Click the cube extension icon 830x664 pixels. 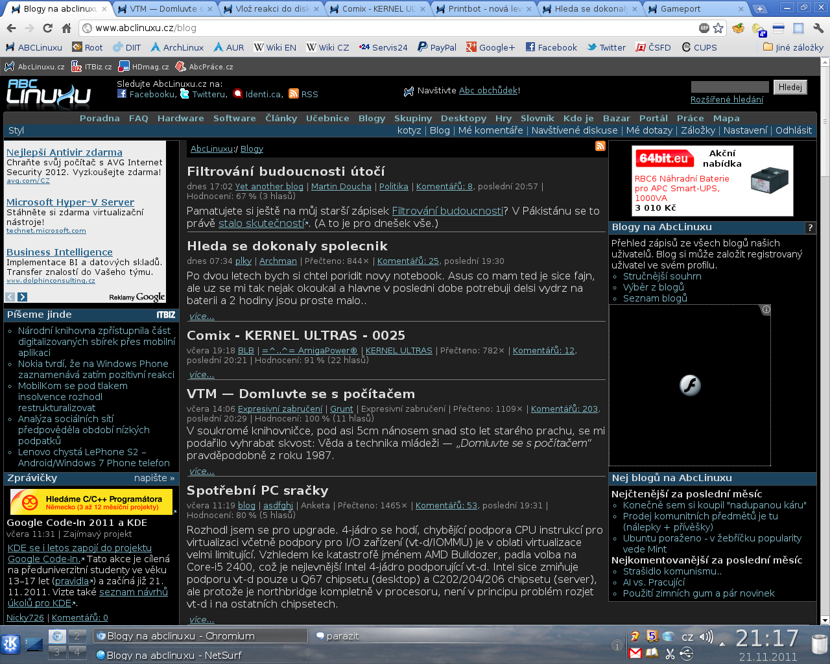pyautogui.click(x=798, y=28)
